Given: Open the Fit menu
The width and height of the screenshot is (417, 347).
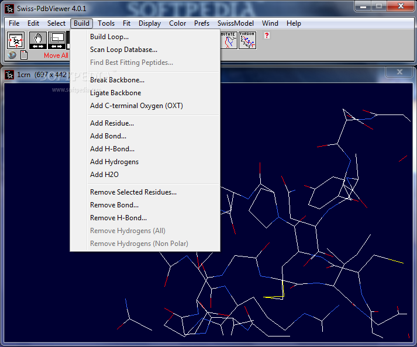Looking at the screenshot, I should click(x=126, y=23).
